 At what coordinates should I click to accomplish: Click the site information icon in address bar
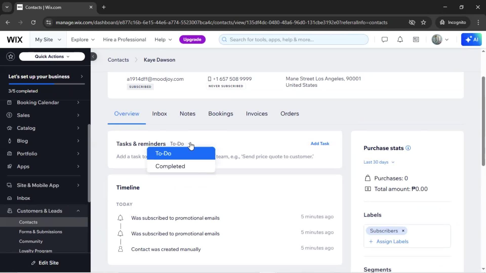coord(49,22)
